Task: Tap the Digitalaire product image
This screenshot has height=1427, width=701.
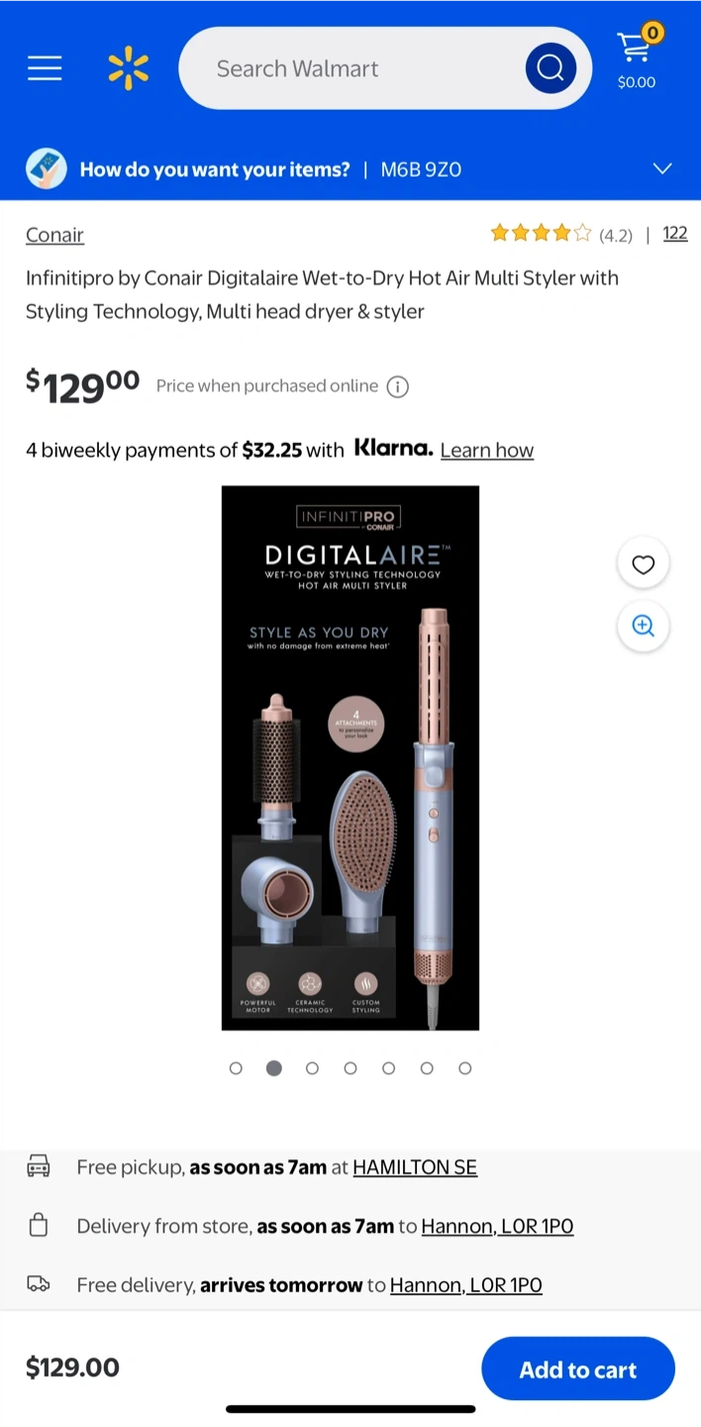Action: (350, 758)
